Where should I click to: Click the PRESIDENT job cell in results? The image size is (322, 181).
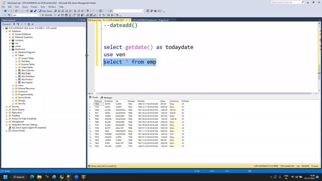point(120,131)
